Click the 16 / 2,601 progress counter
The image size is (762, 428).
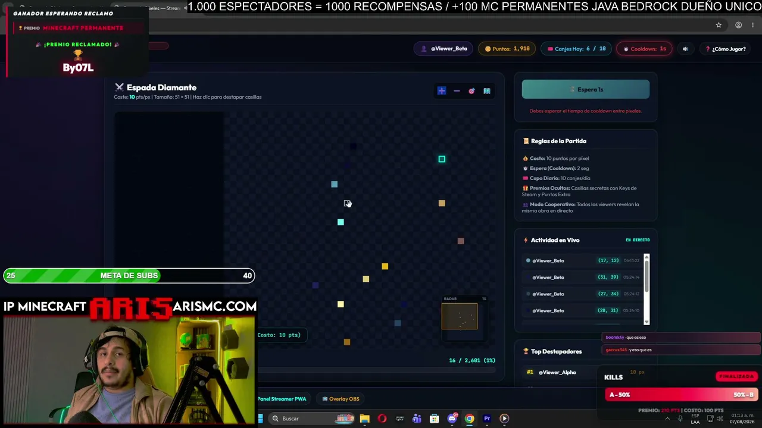coord(472,360)
